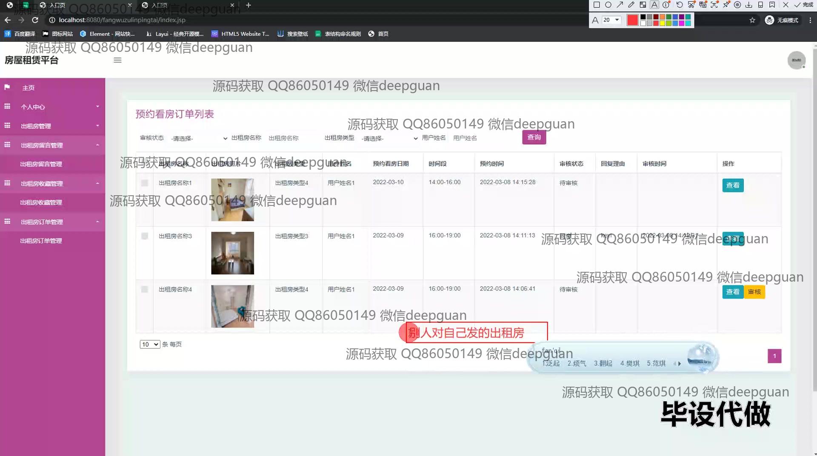Go to 主页 in the sidebar
The height and width of the screenshot is (456, 817).
point(29,88)
